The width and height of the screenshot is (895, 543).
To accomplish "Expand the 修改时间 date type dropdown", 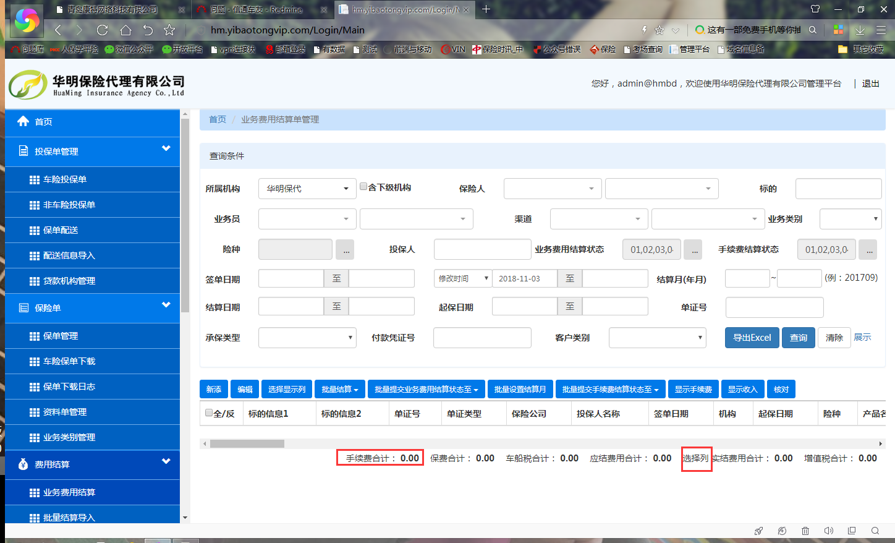I will [462, 279].
